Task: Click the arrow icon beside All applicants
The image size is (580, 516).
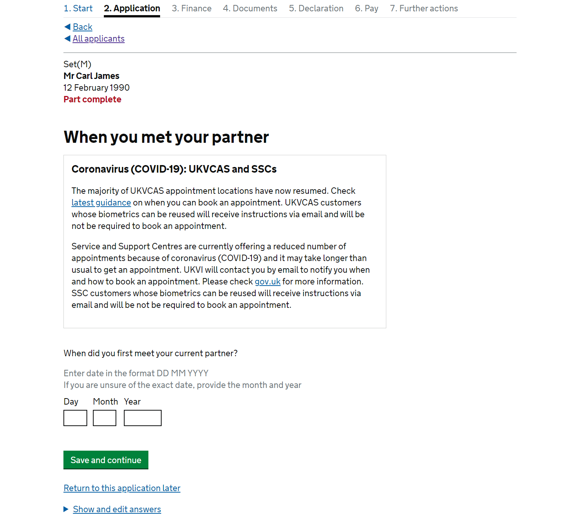Action: tap(67, 39)
